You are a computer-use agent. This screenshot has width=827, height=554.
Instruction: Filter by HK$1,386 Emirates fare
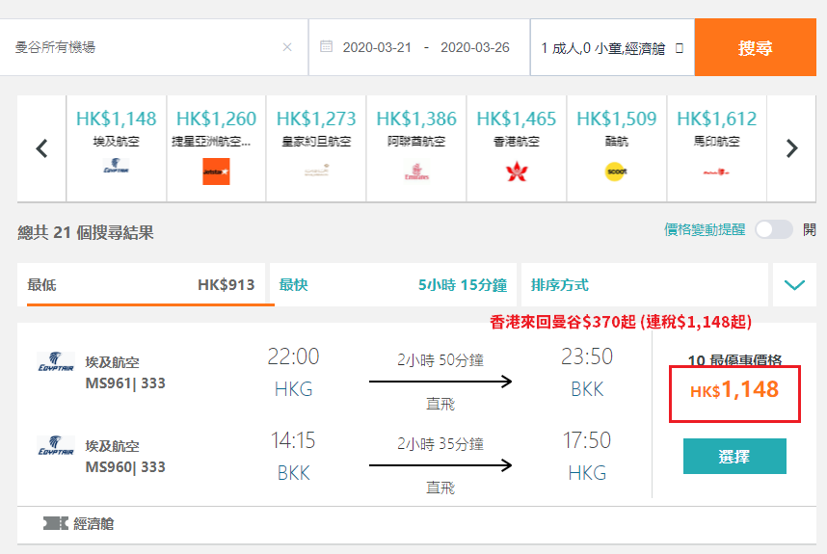pos(416,148)
